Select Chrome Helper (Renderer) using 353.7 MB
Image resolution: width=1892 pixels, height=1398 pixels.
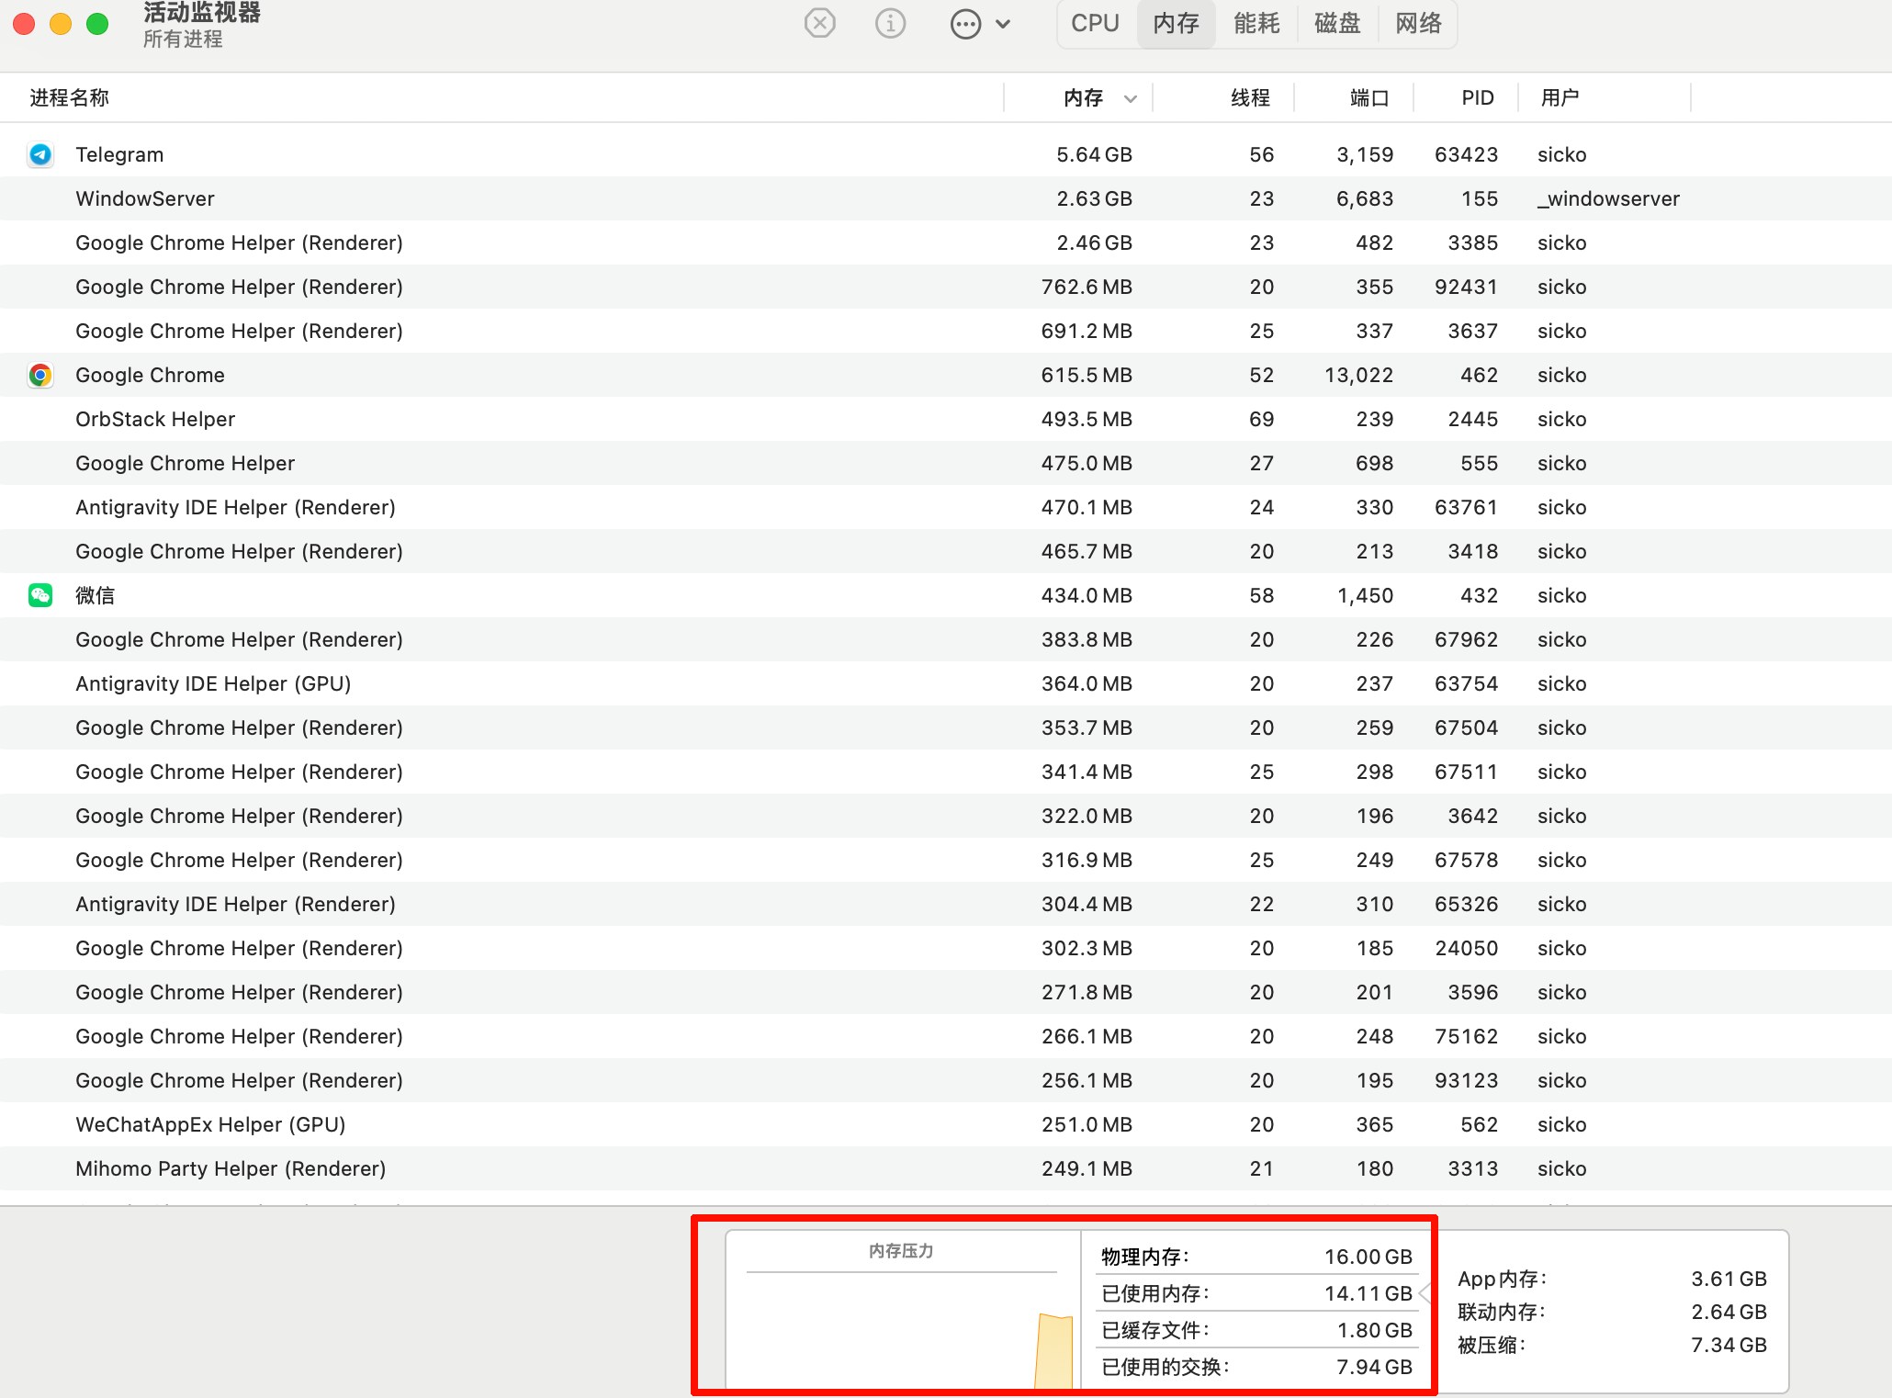point(946,727)
